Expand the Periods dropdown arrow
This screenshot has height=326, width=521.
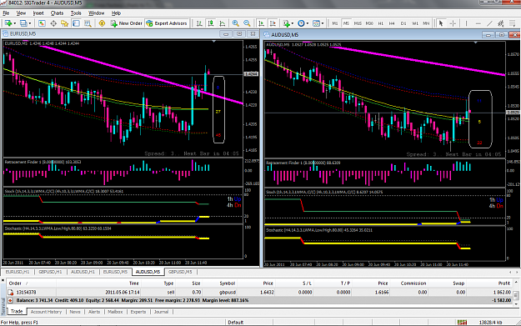click(308, 23)
